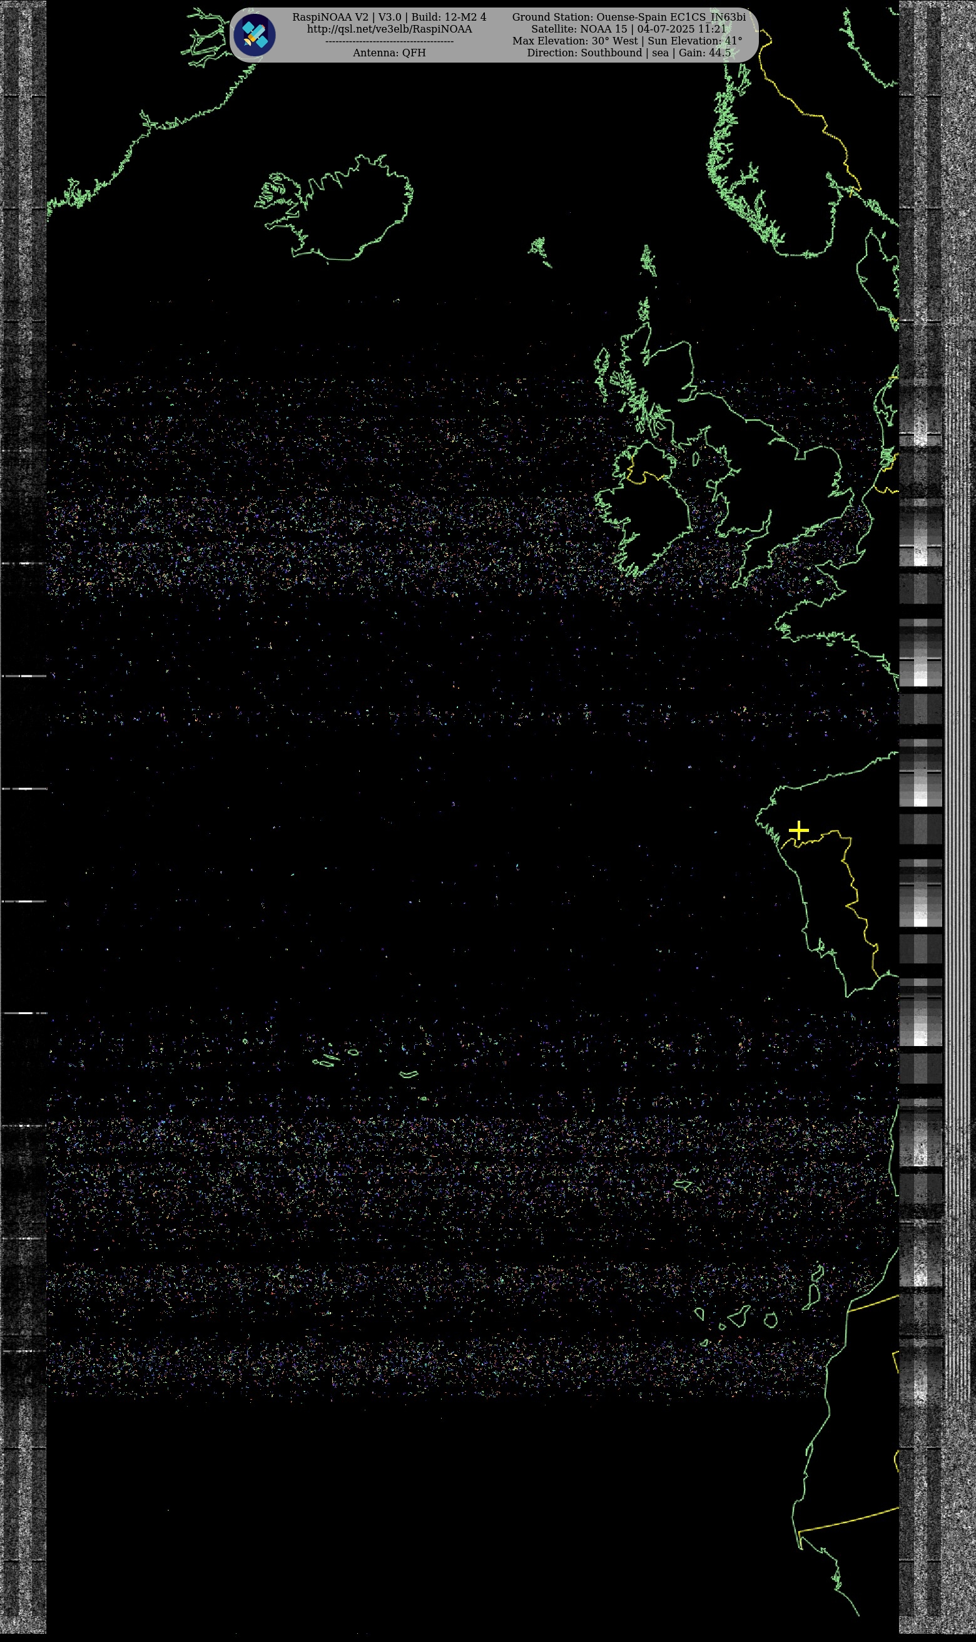976x1642 pixels.
Task: Click the 'RaspiNOAA V2 | V3.0 | Build: 12-M2 4' text
Action: click(x=389, y=17)
